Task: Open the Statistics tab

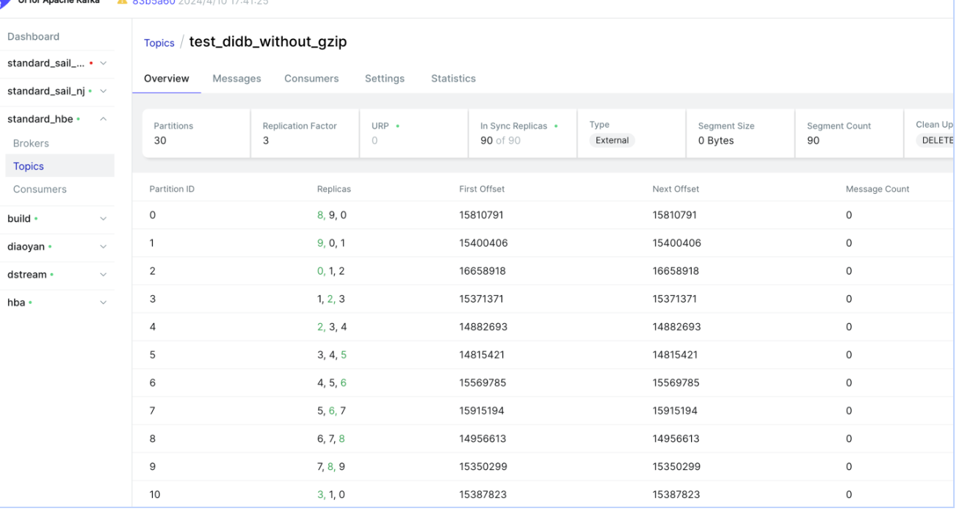Action: coord(453,79)
